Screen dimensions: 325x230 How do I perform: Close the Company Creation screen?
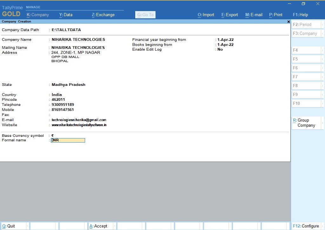[x=289, y=22]
